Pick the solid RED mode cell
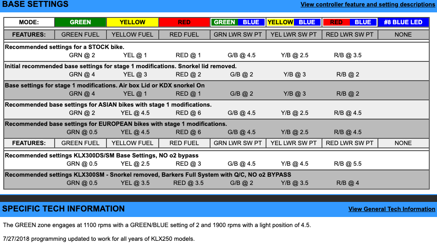 [184, 22]
